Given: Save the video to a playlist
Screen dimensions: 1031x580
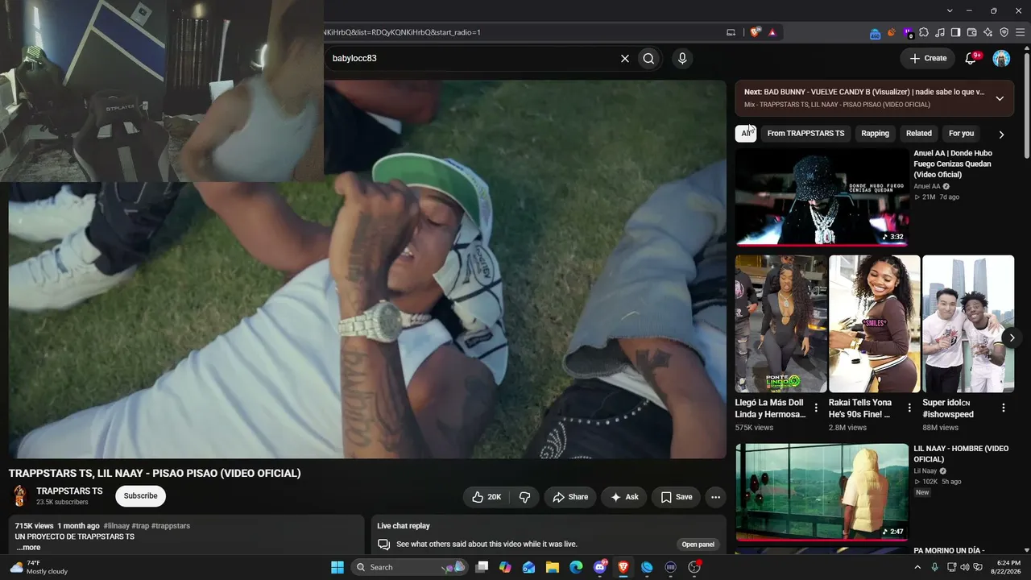Looking at the screenshot, I should click(x=676, y=497).
